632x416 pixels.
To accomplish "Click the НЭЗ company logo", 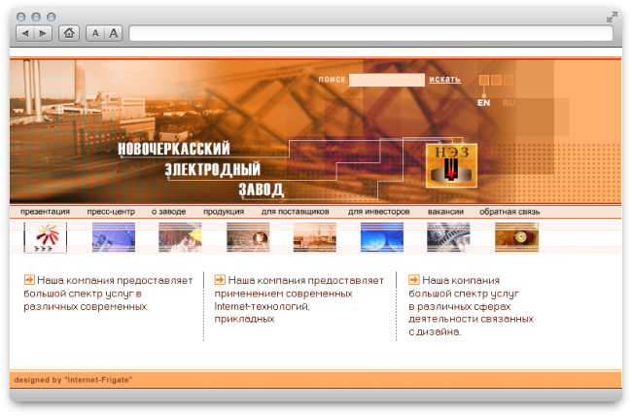I will coord(450,165).
